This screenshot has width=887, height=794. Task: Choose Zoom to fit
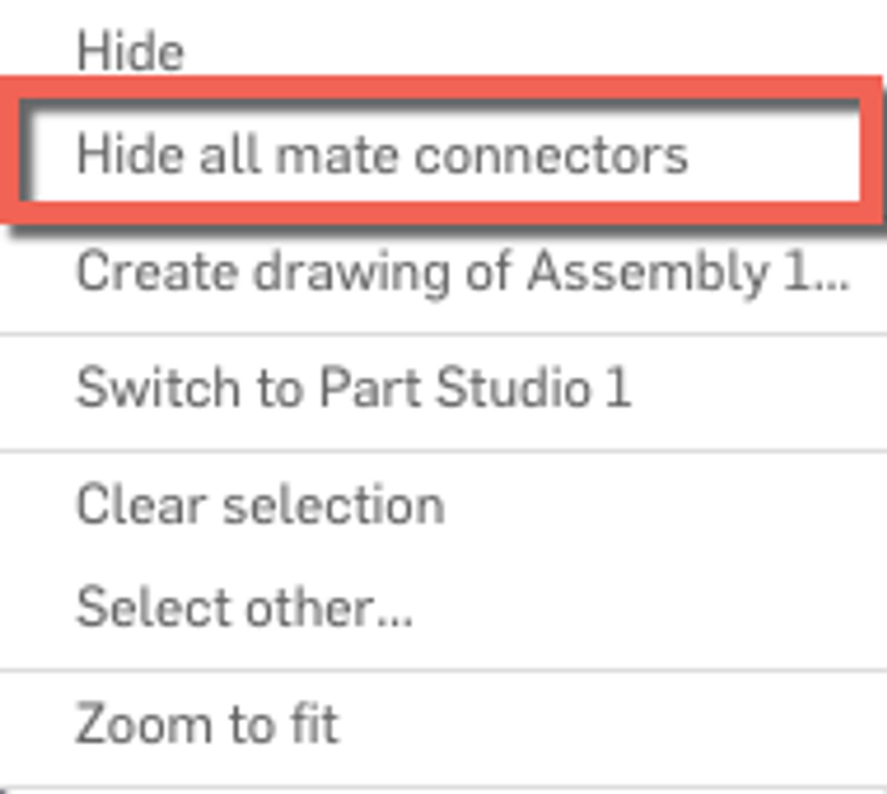coord(207,724)
